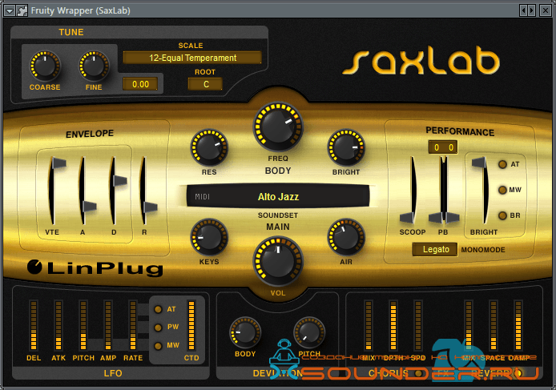Click the FINE tune knob
Screen dimensions: 556x390
(94, 66)
